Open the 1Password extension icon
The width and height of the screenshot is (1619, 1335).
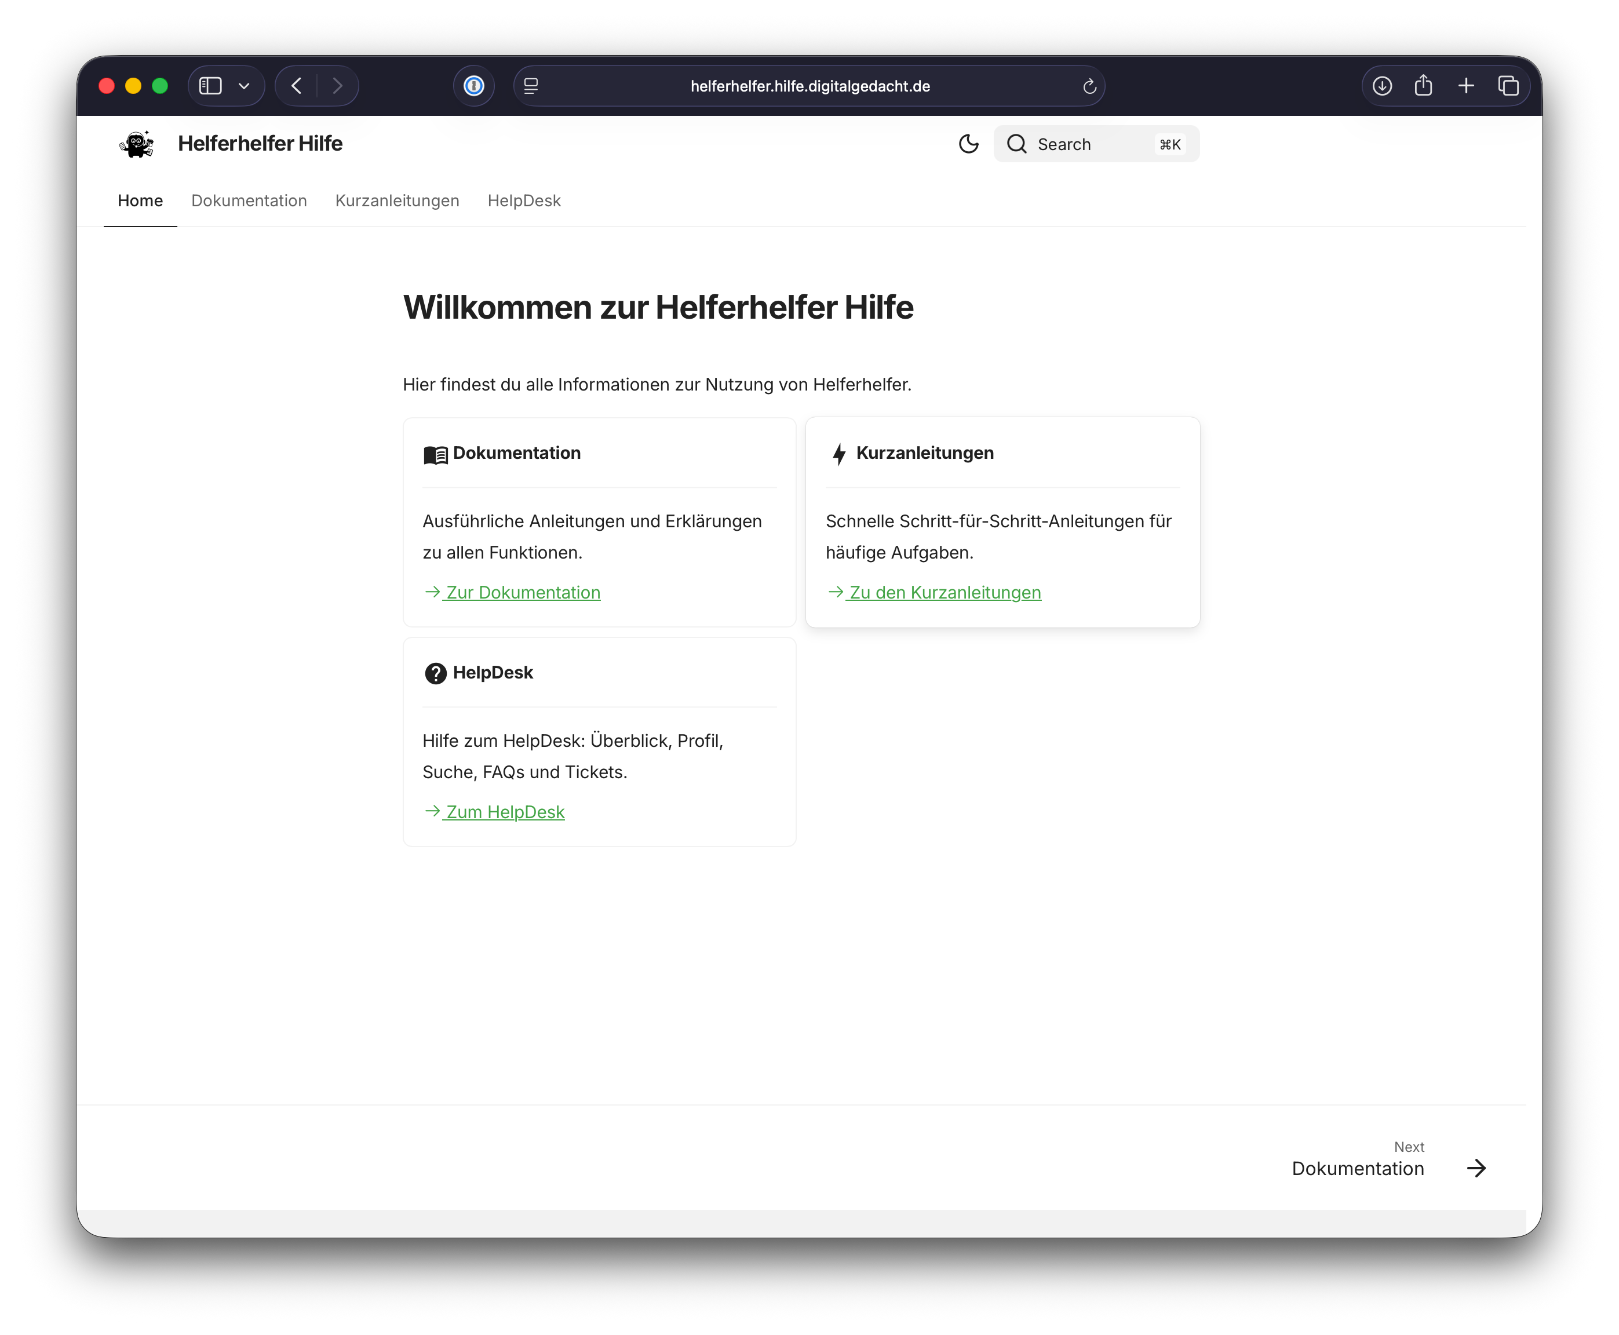474,85
